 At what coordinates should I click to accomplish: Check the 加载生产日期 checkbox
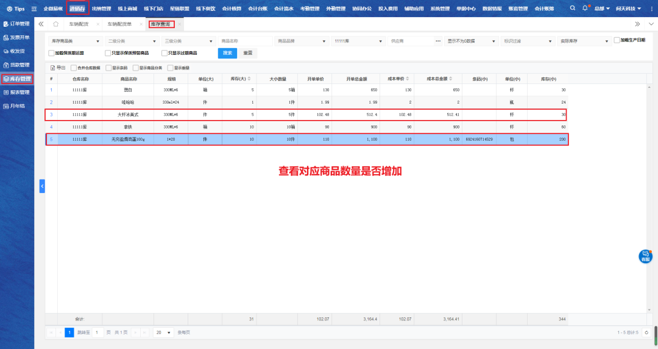pyautogui.click(x=617, y=40)
